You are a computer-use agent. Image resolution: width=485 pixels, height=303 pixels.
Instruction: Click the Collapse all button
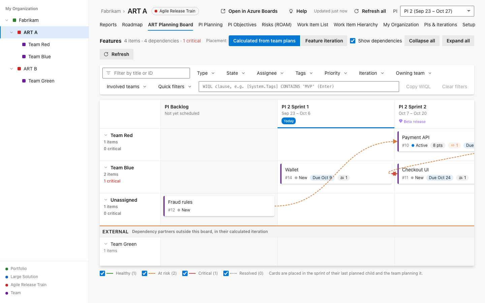422,41
